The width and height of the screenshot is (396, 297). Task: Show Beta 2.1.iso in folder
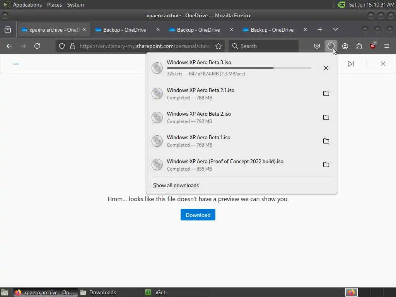click(326, 94)
